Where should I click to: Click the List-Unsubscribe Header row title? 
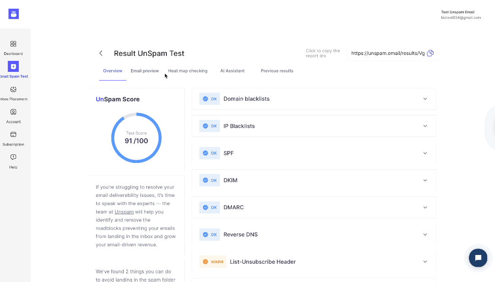(x=263, y=262)
